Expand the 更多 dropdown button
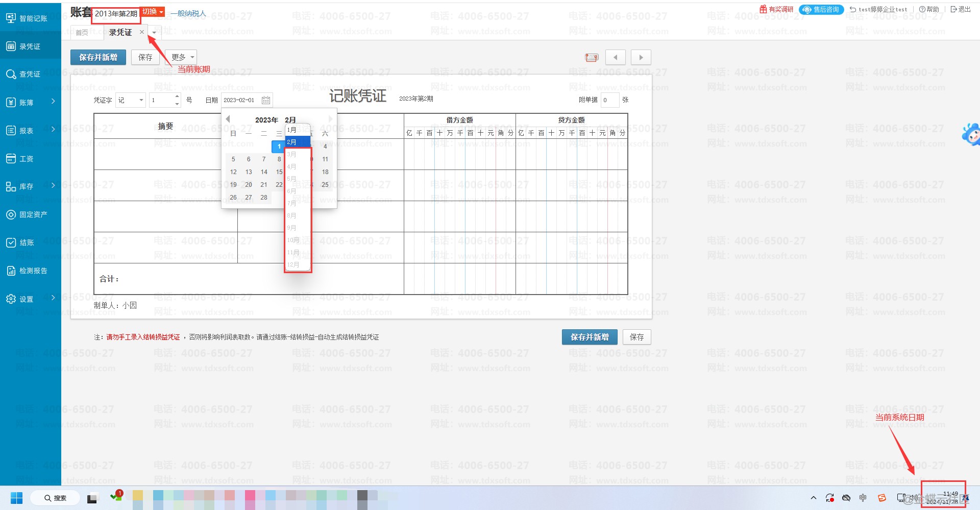Screen dimensions: 980x510 pos(182,57)
